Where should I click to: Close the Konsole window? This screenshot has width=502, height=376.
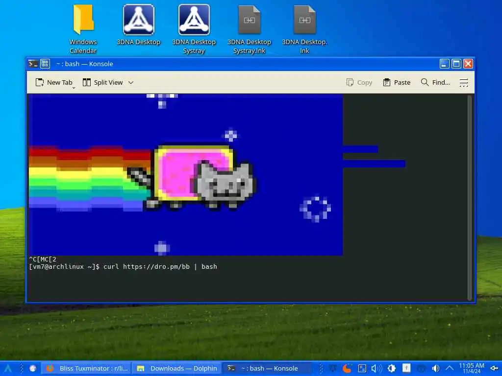pyautogui.click(x=468, y=64)
